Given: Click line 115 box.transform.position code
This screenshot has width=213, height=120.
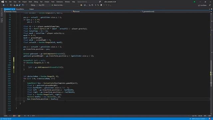Looking at the screenshot, I should tap(43, 99).
